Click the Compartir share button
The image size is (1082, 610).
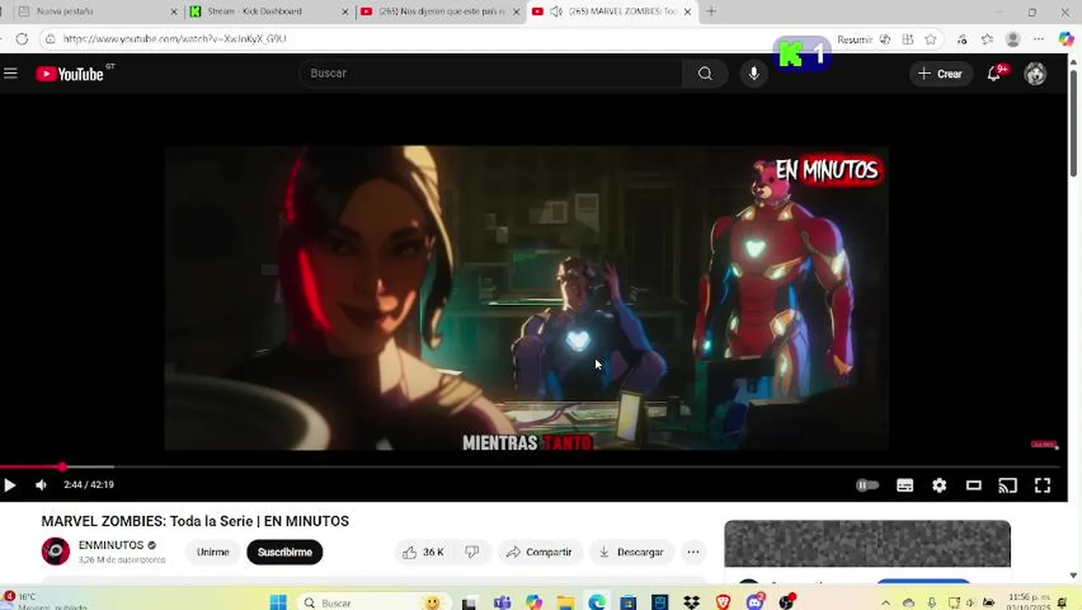click(539, 552)
